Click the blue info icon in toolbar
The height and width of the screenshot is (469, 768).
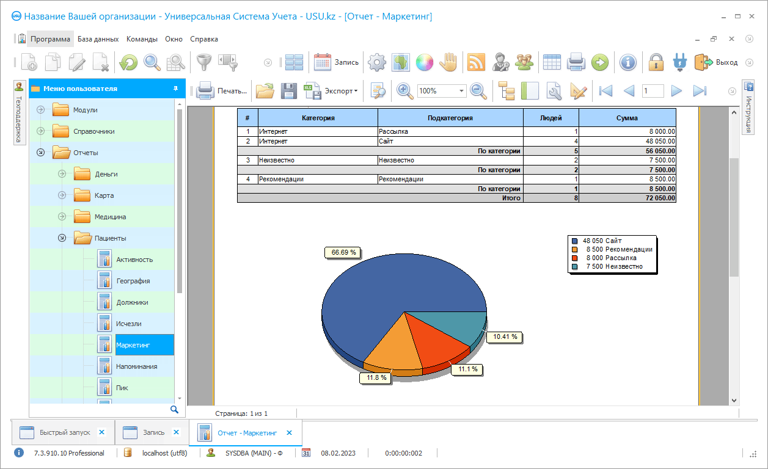[628, 62]
